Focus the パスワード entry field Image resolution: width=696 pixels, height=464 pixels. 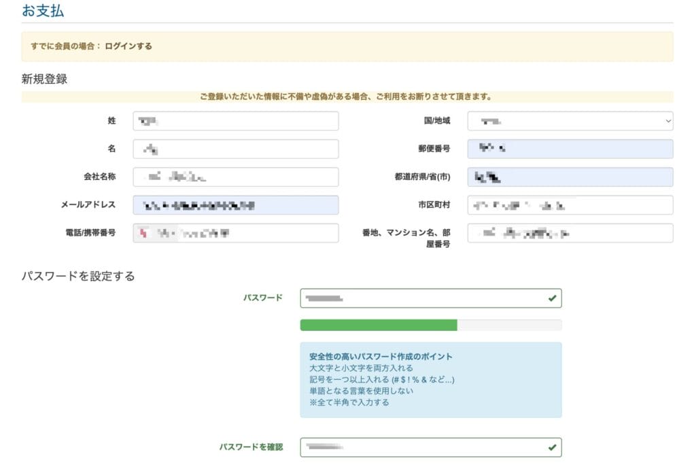(x=421, y=298)
